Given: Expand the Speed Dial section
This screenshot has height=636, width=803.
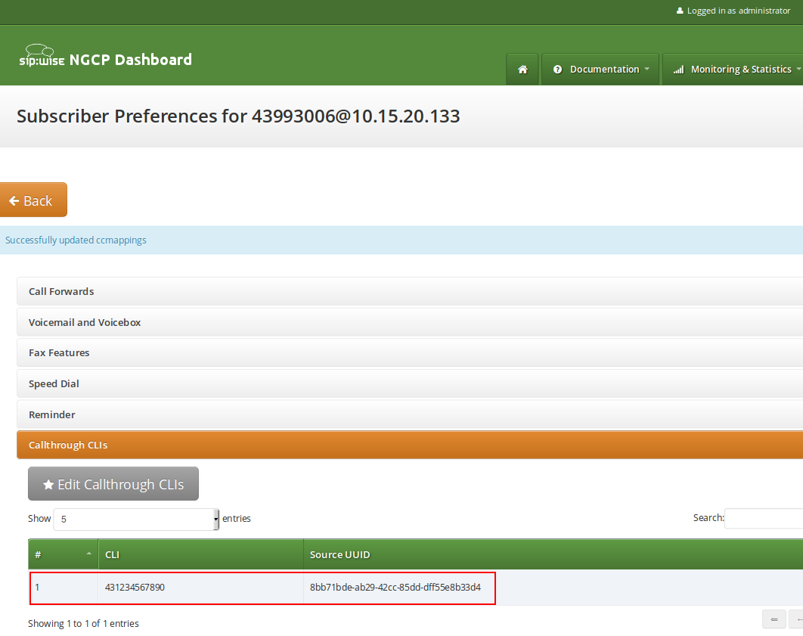Looking at the screenshot, I should pyautogui.click(x=54, y=384).
